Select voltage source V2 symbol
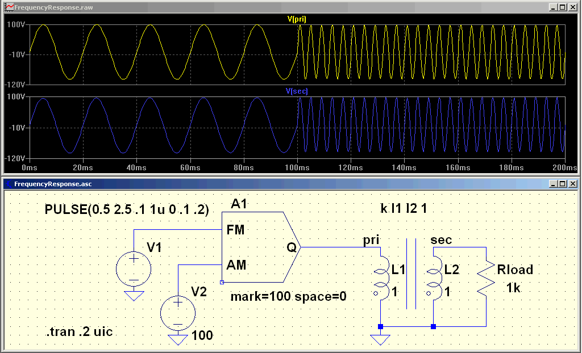Screen dimensions: 582x353 [178, 313]
